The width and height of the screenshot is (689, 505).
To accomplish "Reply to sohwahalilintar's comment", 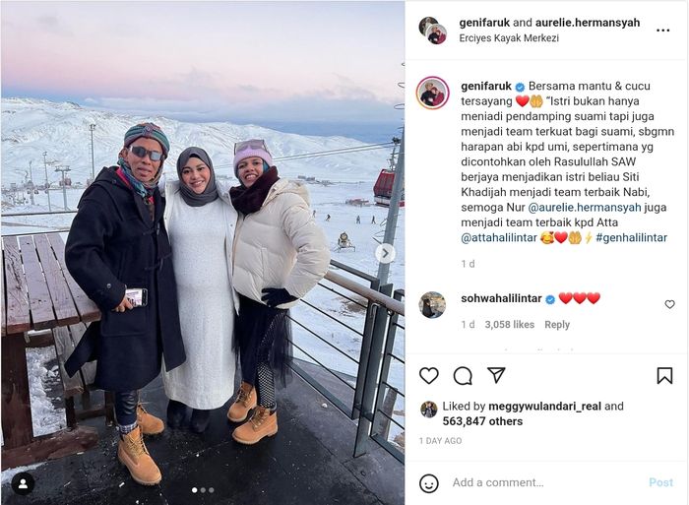I will [x=557, y=324].
